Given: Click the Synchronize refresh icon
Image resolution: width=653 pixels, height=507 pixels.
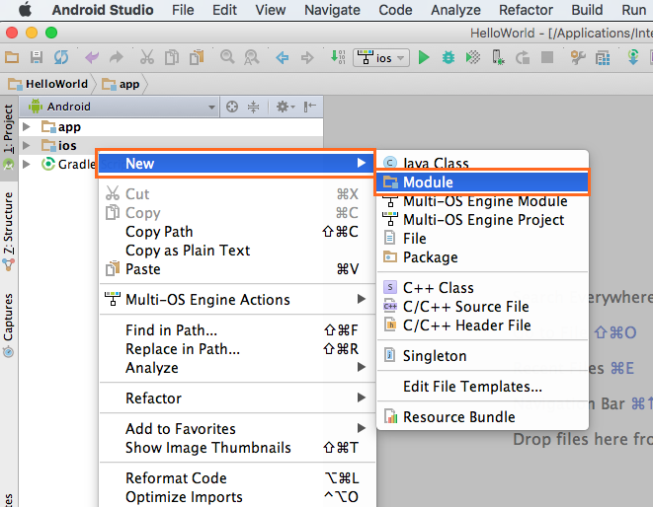Looking at the screenshot, I should click(61, 57).
